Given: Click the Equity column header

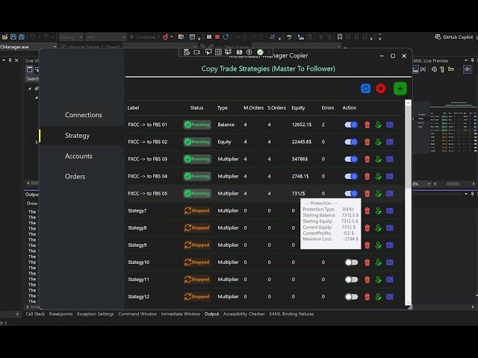Looking at the screenshot, I should coord(298,107).
